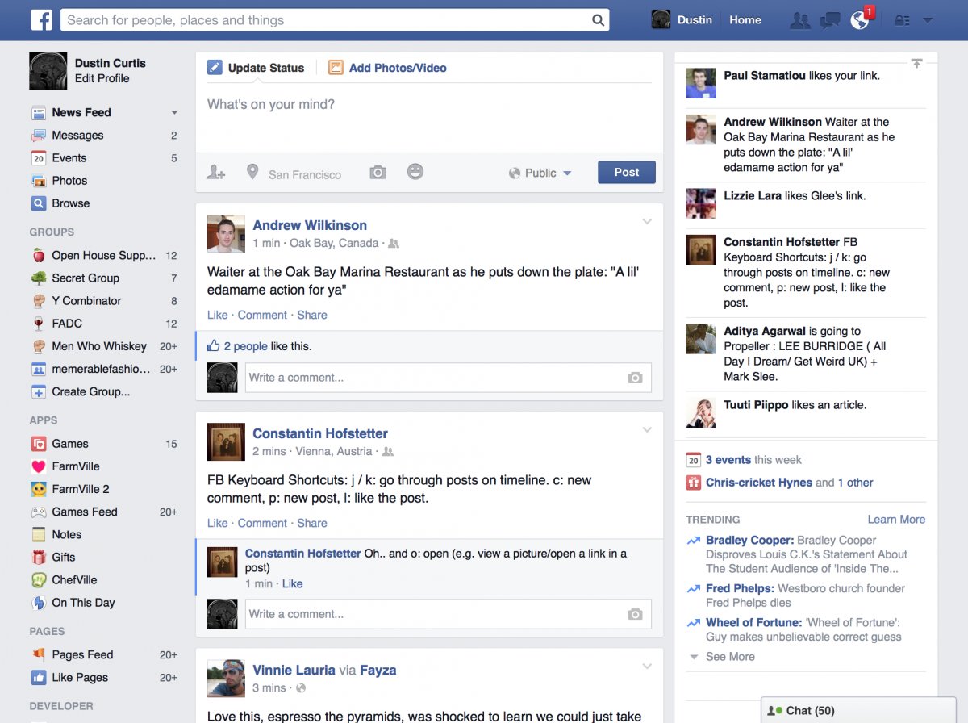Open Andrew Wilkinson post options chevron
Viewport: 968px width, 723px height.
coord(647,222)
